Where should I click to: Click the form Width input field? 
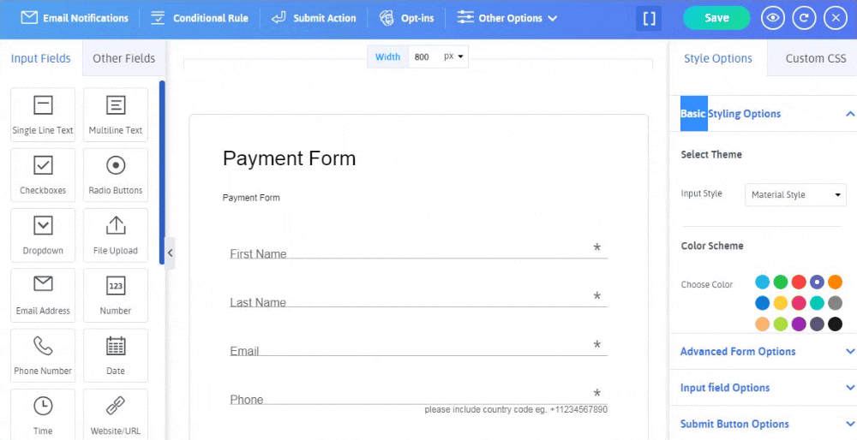423,56
